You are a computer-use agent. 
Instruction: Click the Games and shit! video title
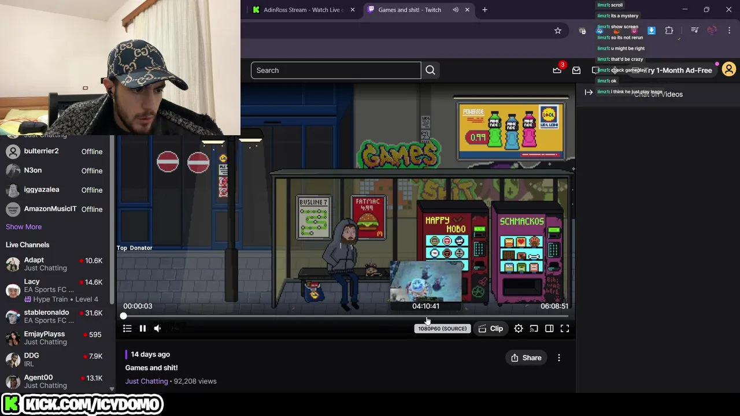151,367
